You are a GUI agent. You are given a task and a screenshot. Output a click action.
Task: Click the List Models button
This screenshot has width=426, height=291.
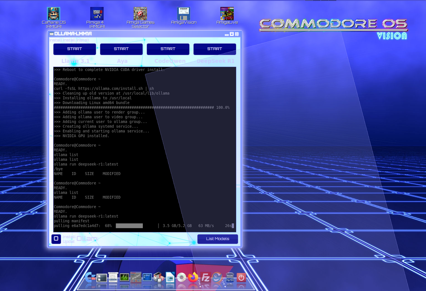click(x=218, y=239)
